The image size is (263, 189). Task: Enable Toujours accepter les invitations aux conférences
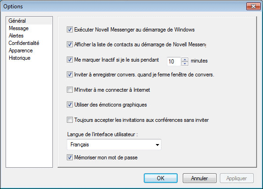(x=70, y=120)
